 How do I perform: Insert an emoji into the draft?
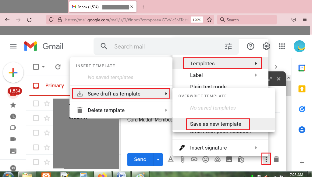click(x=206, y=159)
